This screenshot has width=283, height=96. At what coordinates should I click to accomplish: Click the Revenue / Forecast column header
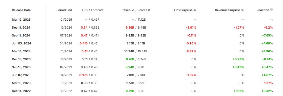point(136,10)
